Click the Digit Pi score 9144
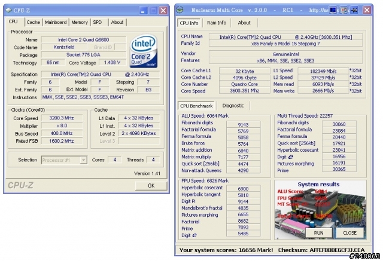The width and height of the screenshot is (383, 261). [x=244, y=201]
